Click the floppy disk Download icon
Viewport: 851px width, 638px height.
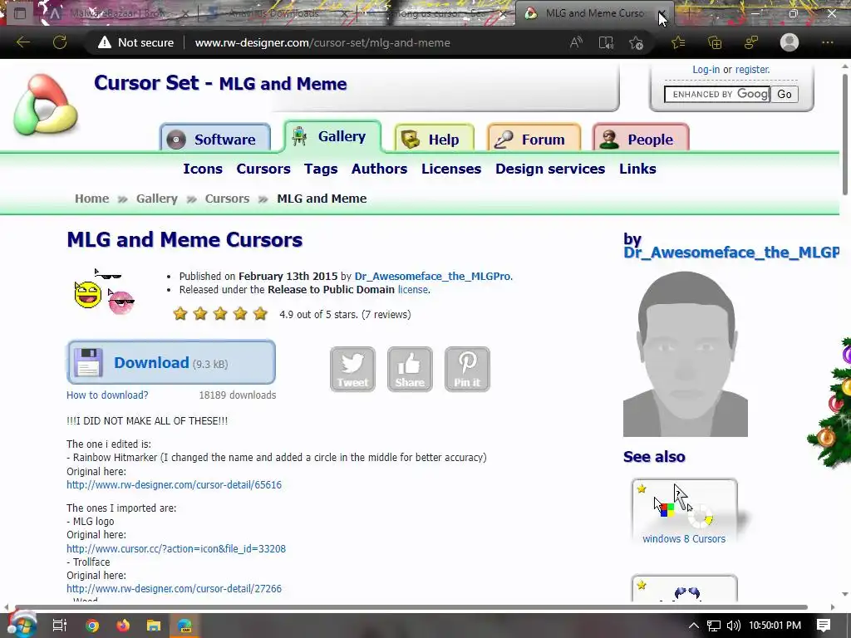[x=88, y=362]
